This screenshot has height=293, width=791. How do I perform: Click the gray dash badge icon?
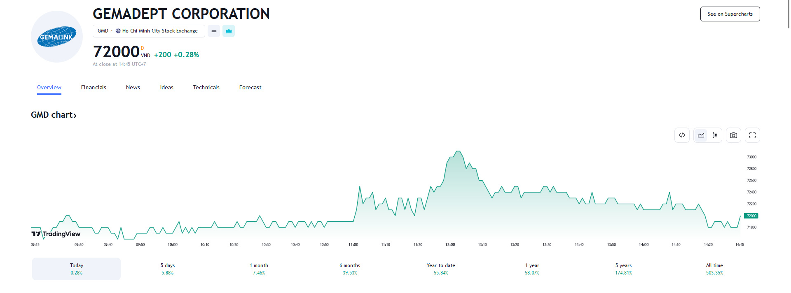pos(214,31)
